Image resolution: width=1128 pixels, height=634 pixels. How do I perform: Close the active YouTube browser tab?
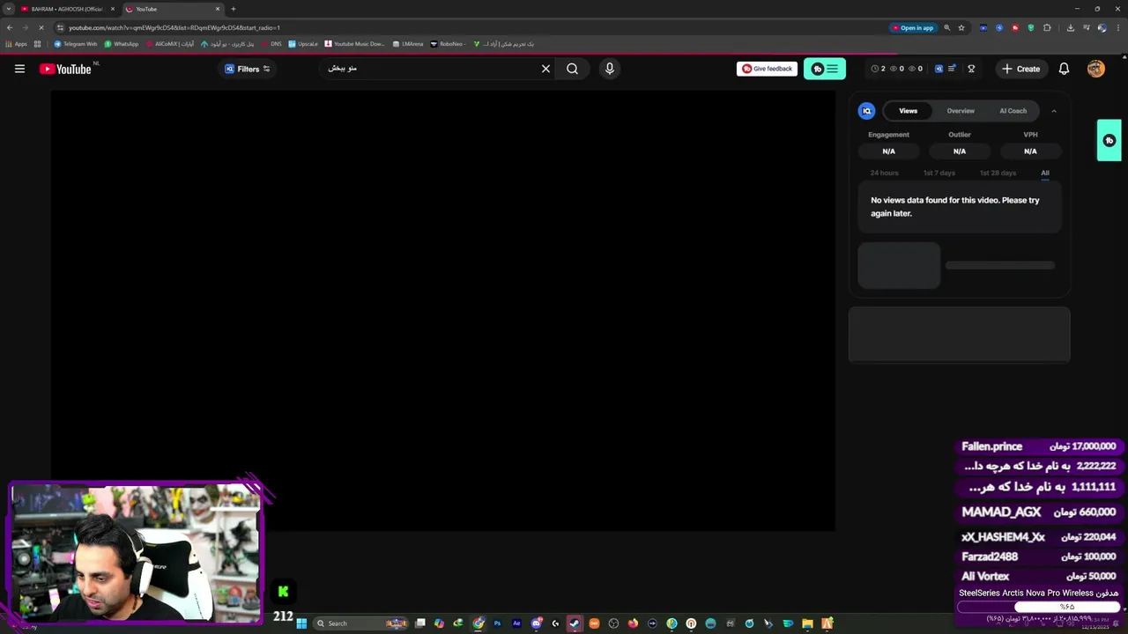218,9
